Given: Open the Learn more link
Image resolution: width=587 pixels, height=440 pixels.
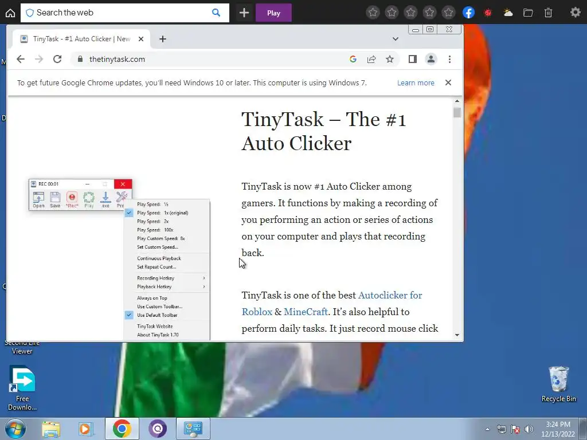Looking at the screenshot, I should pos(416,83).
